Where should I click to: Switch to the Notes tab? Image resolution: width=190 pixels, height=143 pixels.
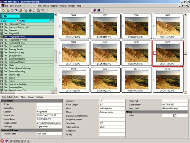pyautogui.click(x=24, y=97)
